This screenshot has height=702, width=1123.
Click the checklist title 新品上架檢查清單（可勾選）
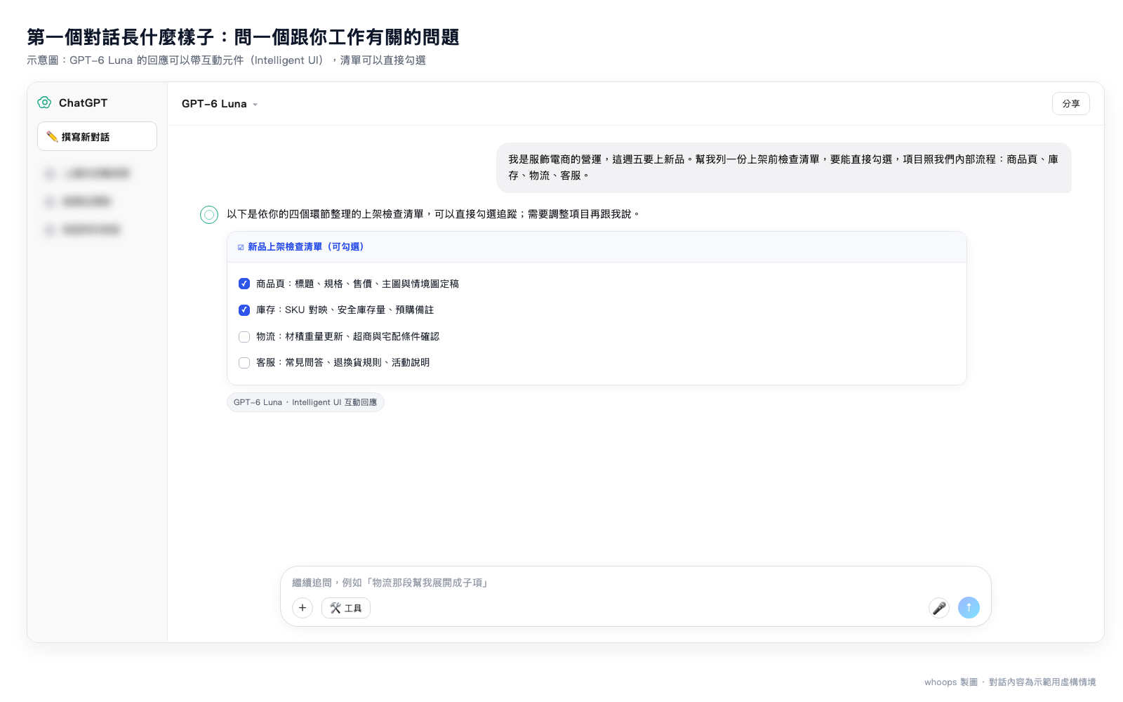(x=306, y=247)
